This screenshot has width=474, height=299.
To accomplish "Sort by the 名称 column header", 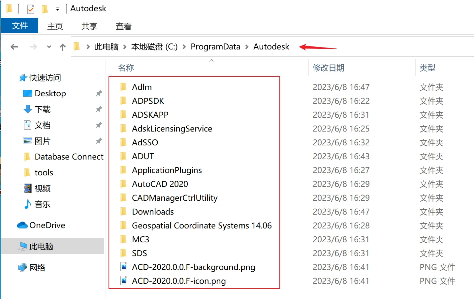I will [126, 68].
